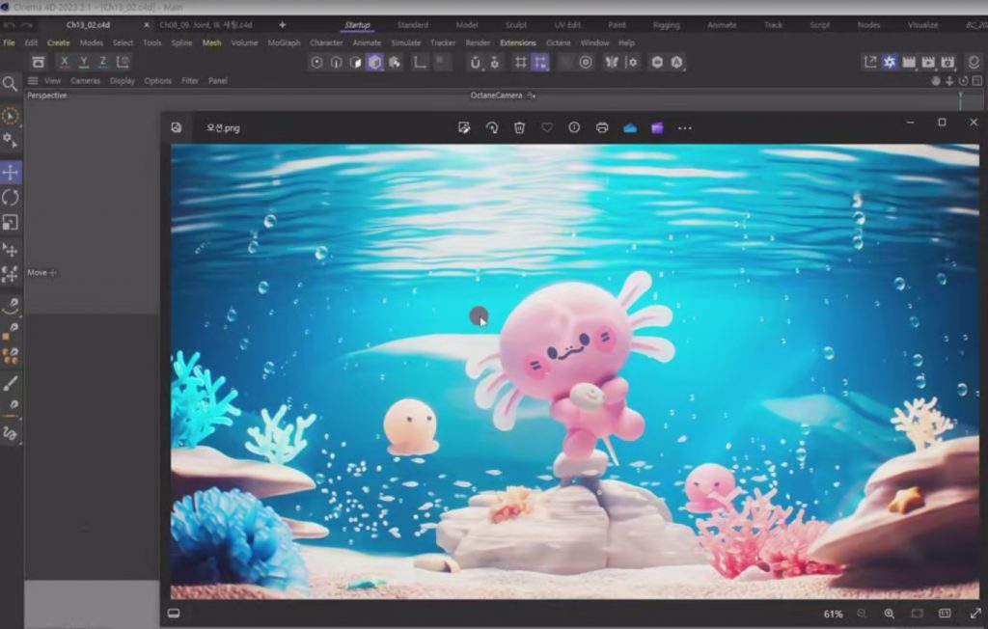Open the viewport Display menu

123,81
